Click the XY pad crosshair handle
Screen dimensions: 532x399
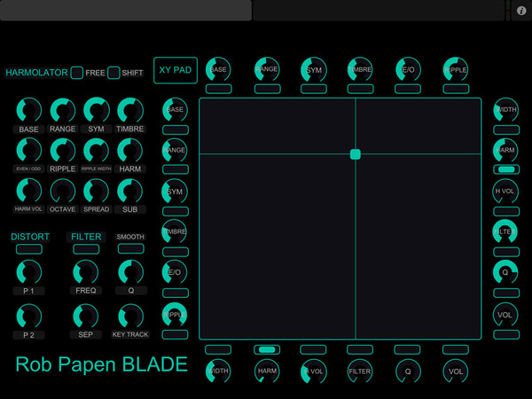(356, 154)
